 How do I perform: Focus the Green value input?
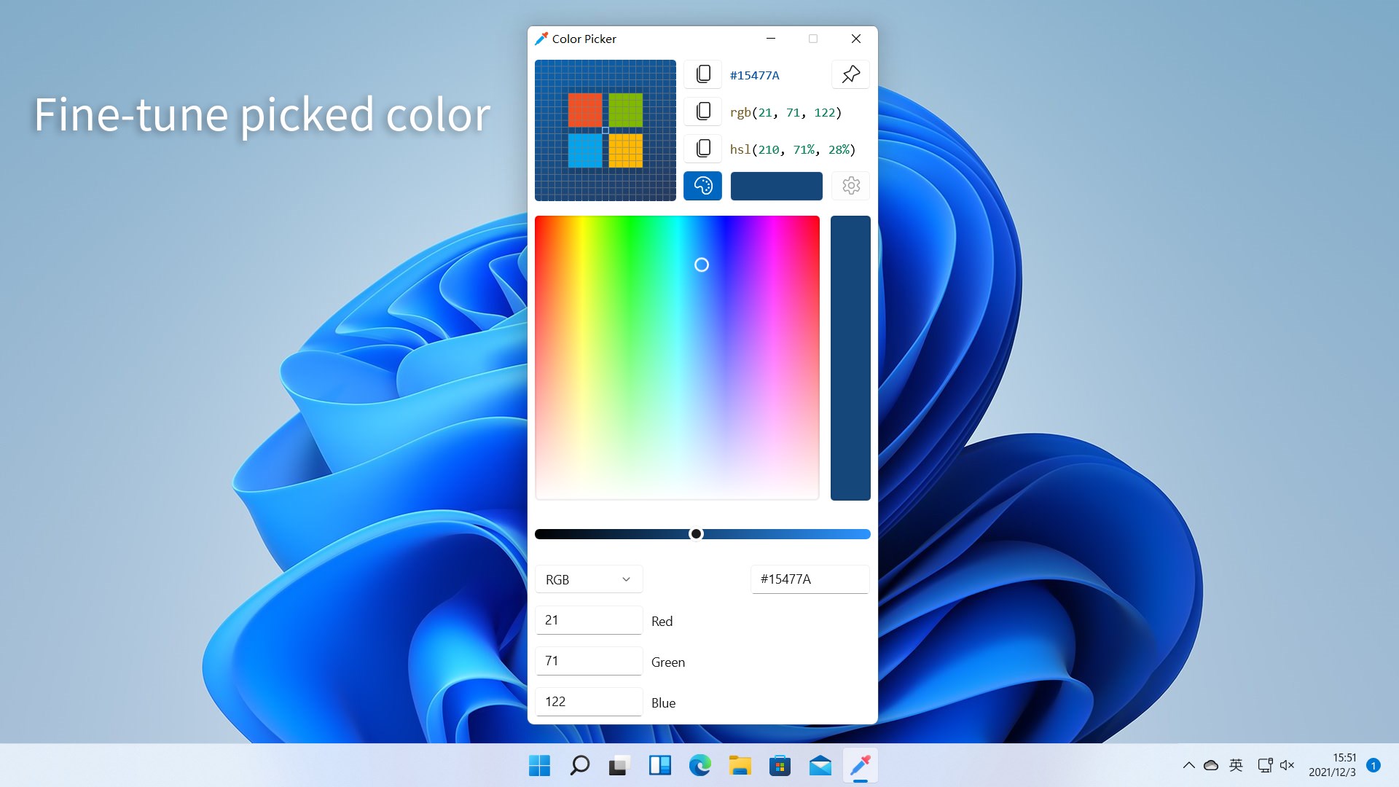click(589, 661)
